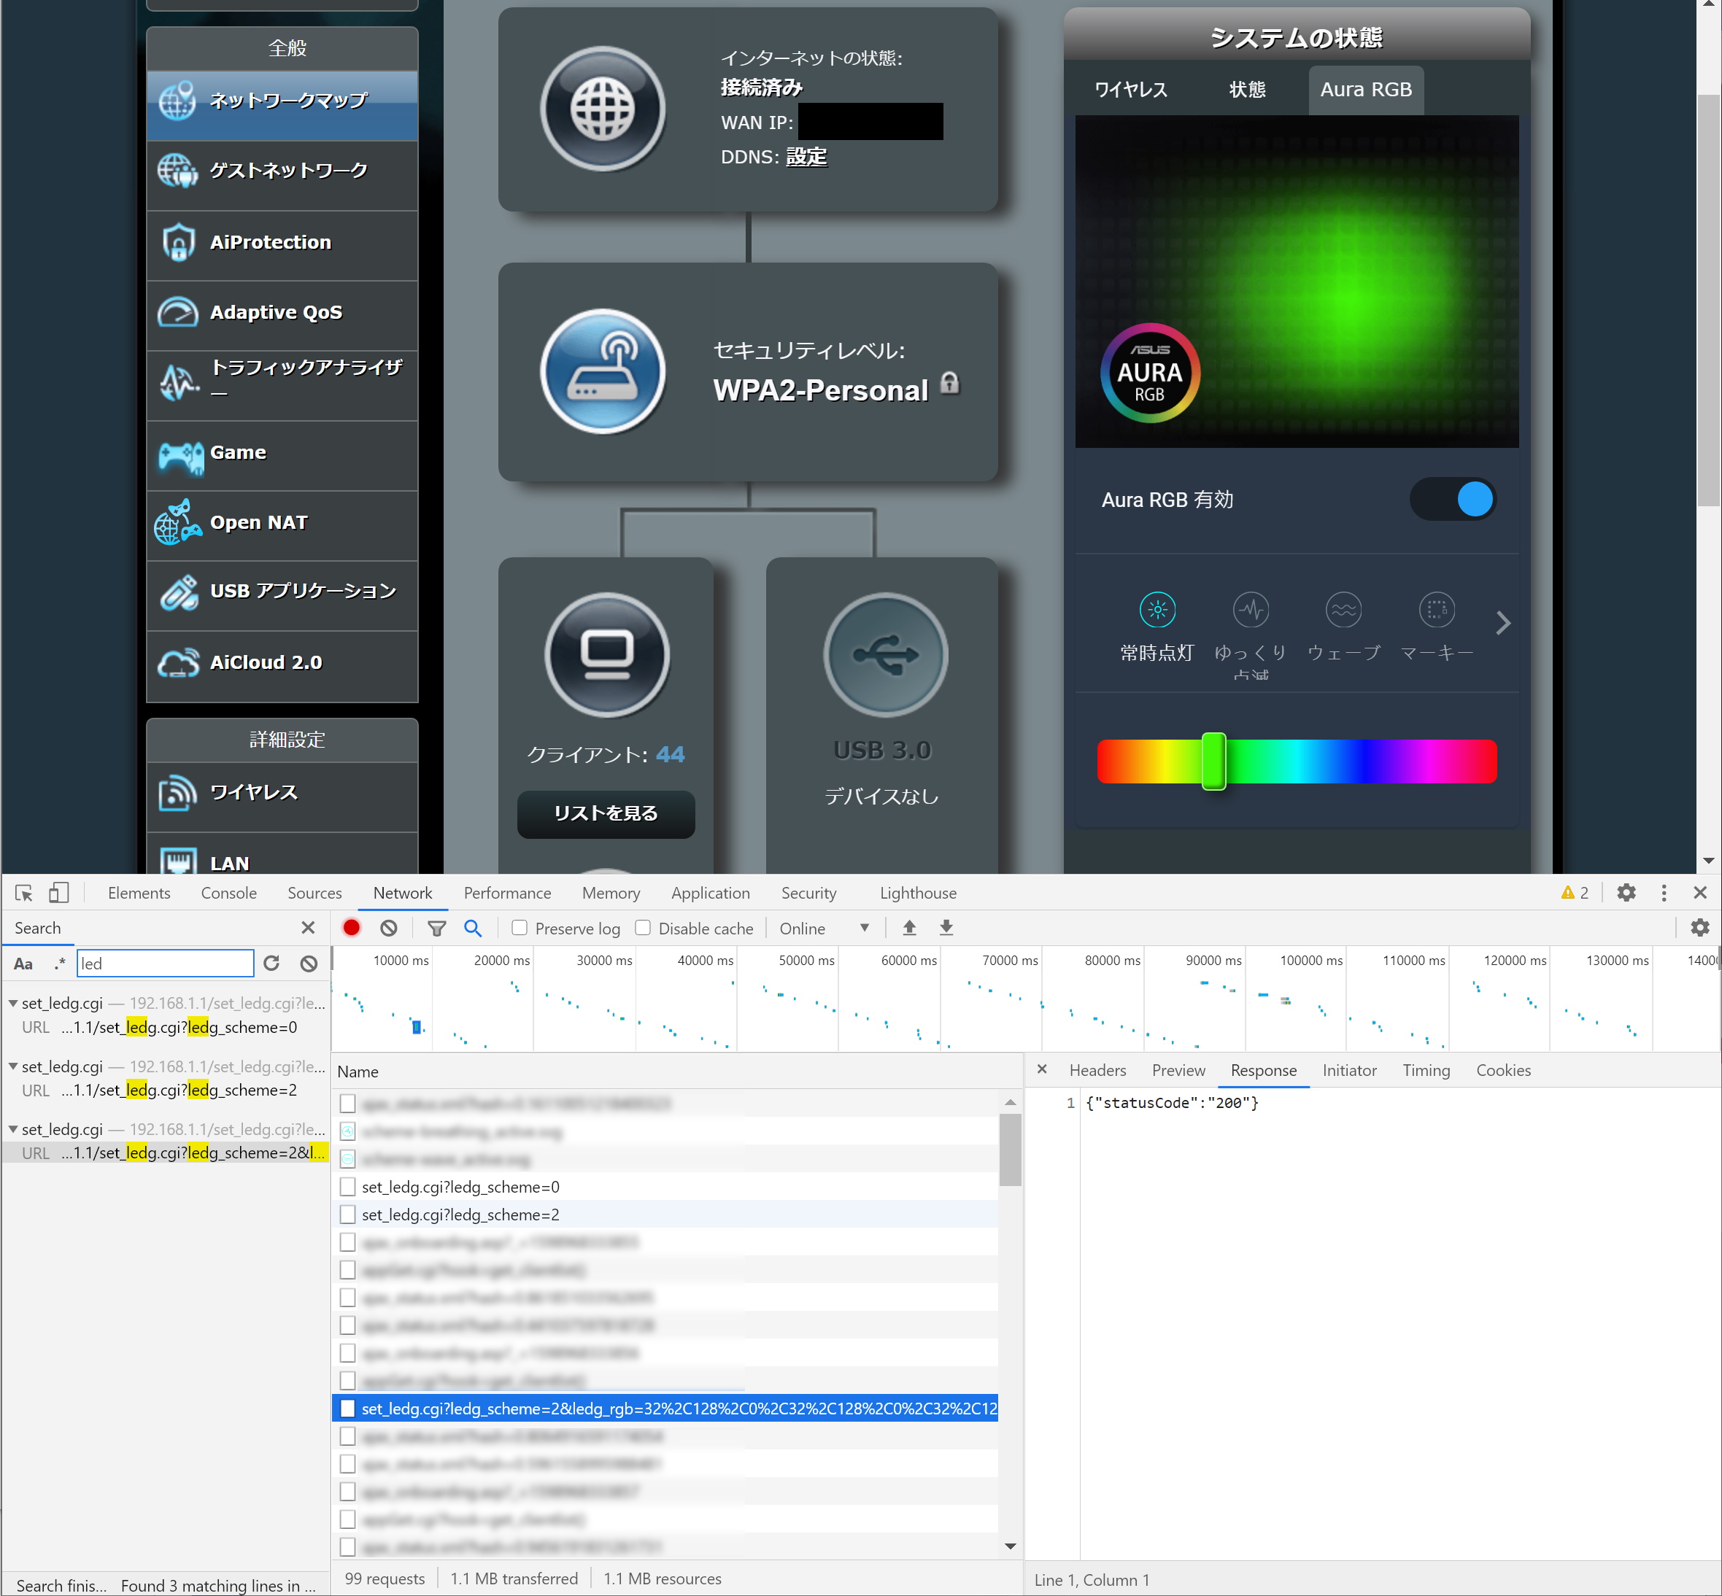Viewport: 1722px width, 1596px height.
Task: Open the DDNS 設定 link
Action: pyautogui.click(x=806, y=156)
